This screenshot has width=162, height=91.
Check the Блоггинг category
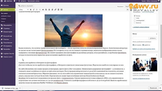tap(135, 23)
